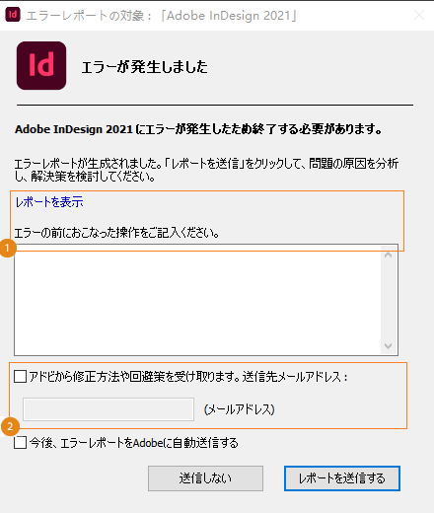The width and height of the screenshot is (434, 513).
Task: Toggle 今後、エラーレポートをAdobeに自動送信する checkbox
Action: click(x=21, y=443)
